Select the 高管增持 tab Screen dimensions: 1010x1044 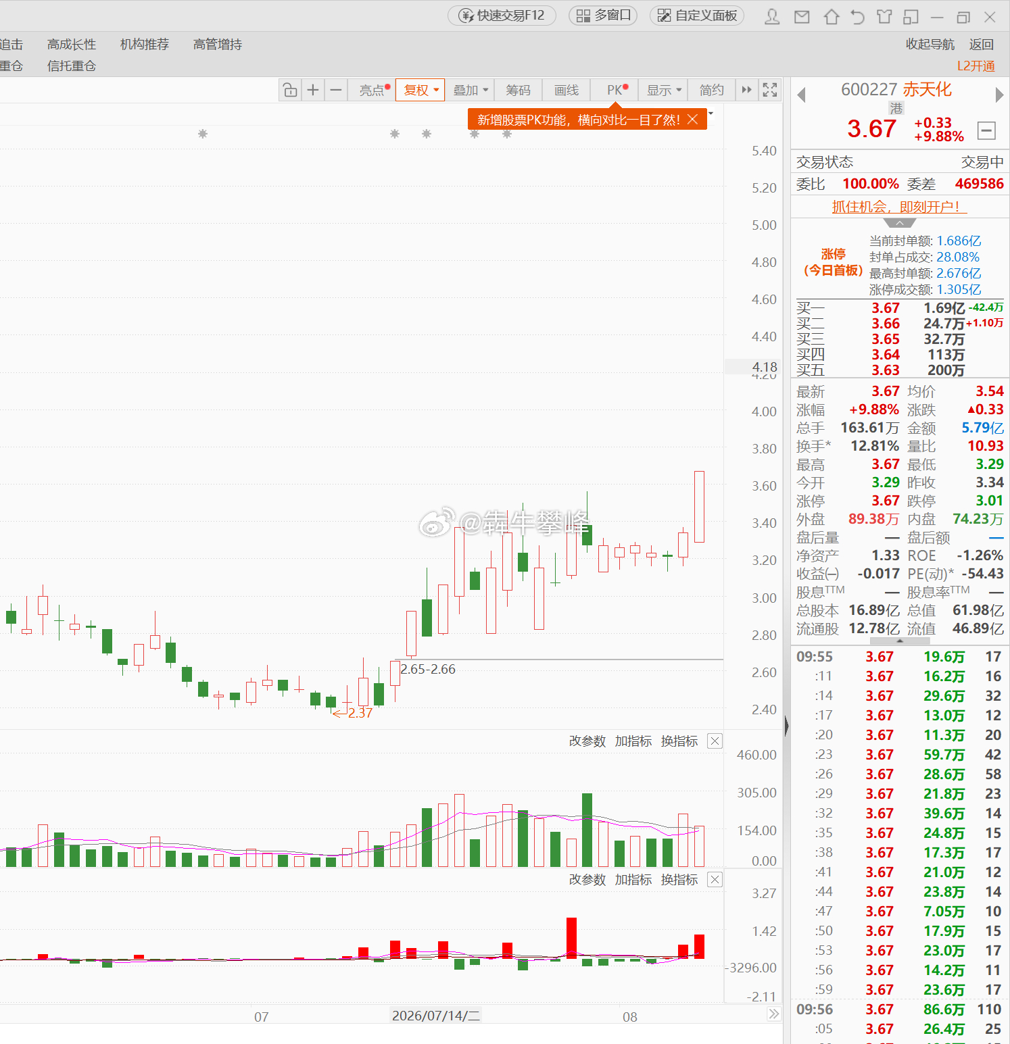click(218, 45)
